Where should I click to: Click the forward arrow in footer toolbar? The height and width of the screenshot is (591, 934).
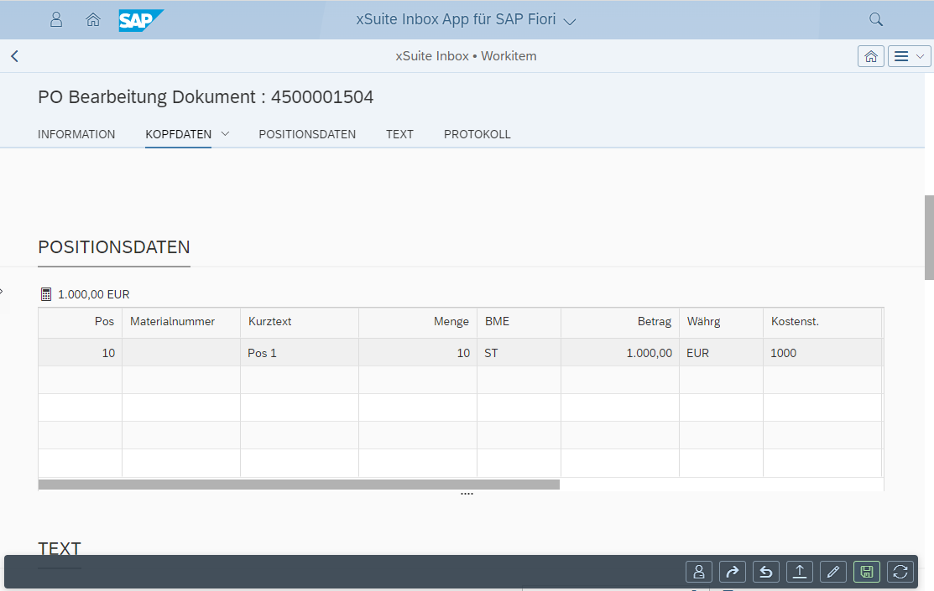click(x=732, y=572)
